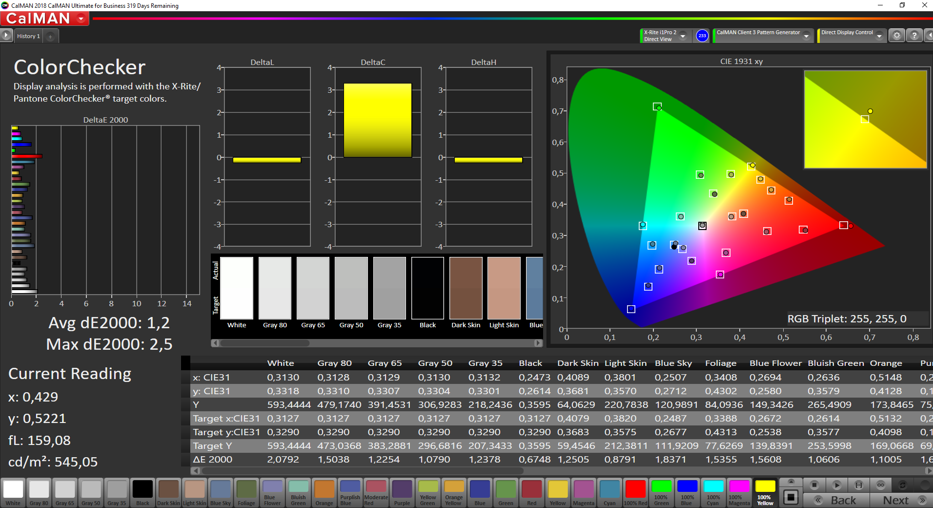Expand the X-Rite i1Pro 2 meter dropdown
This screenshot has height=508, width=933.
[x=683, y=36]
